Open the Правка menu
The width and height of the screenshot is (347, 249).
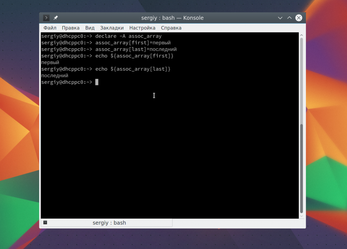(x=70, y=28)
